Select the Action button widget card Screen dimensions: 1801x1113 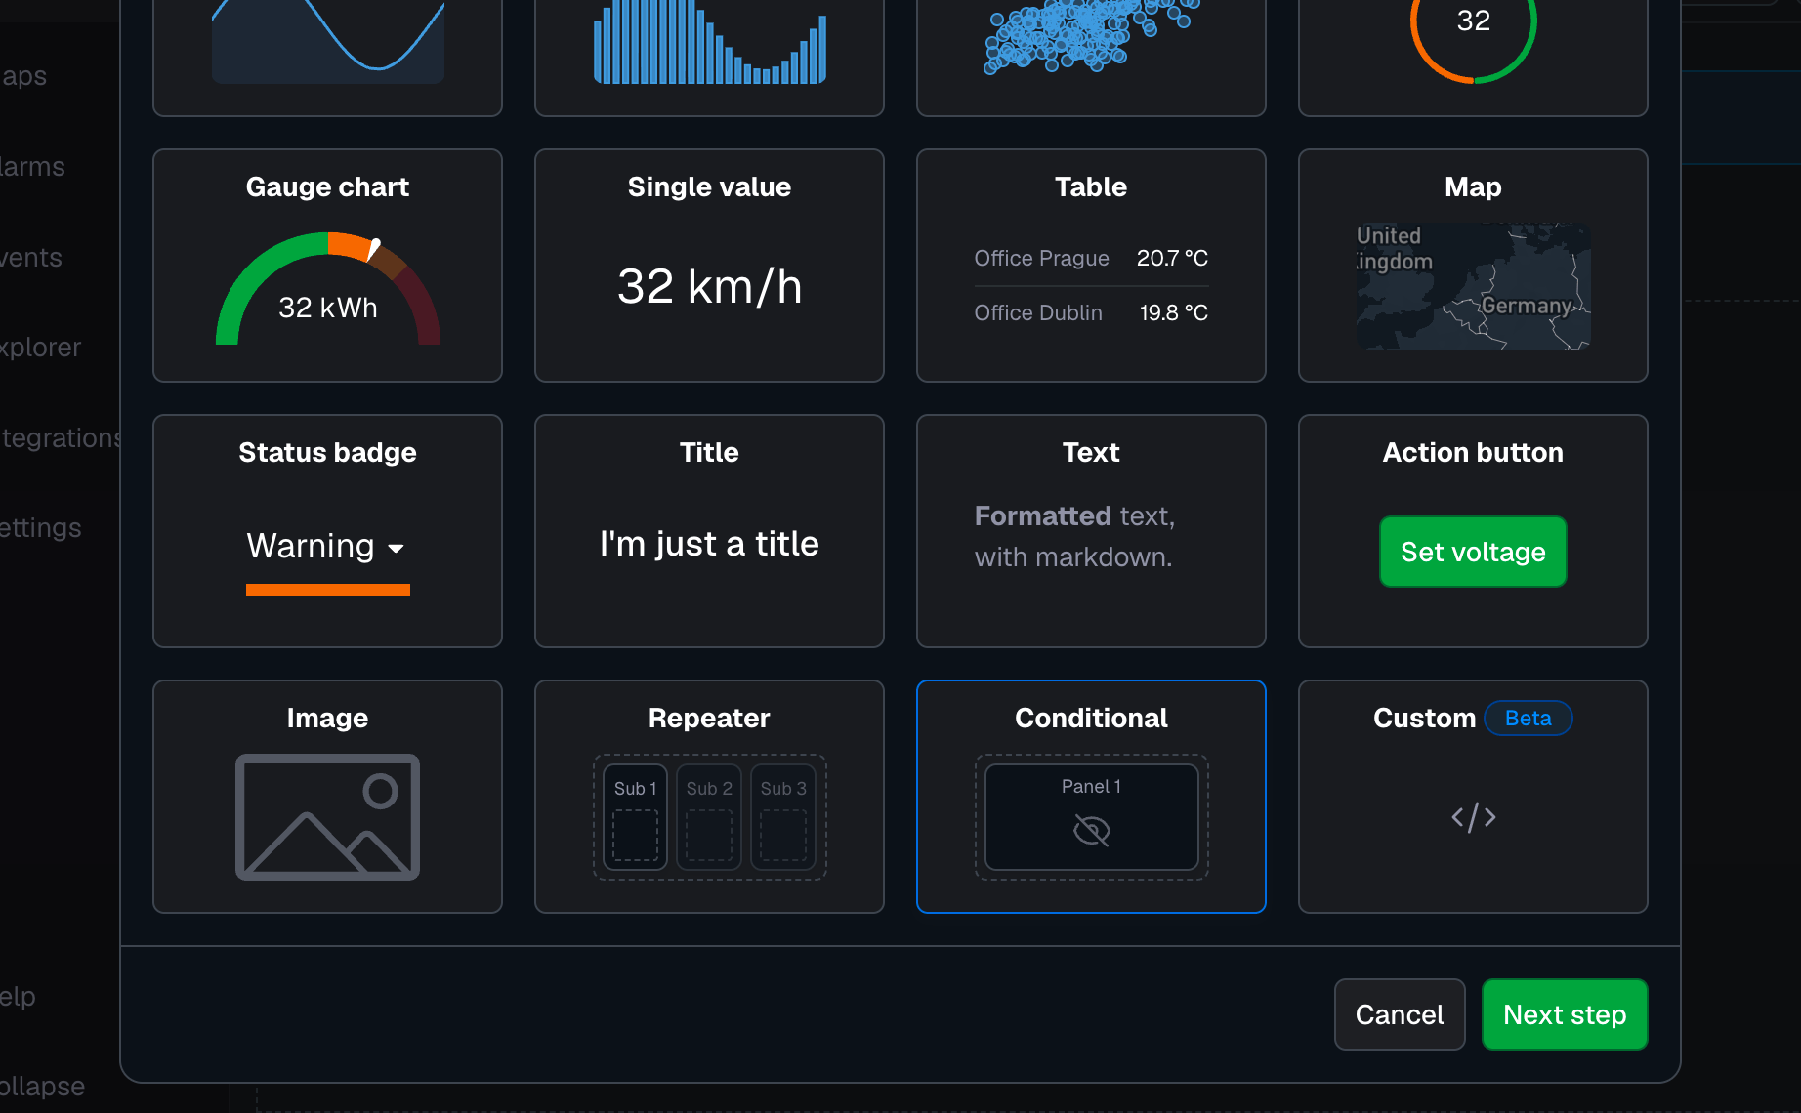(1473, 531)
